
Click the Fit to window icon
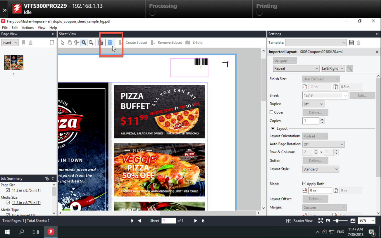click(x=321, y=221)
